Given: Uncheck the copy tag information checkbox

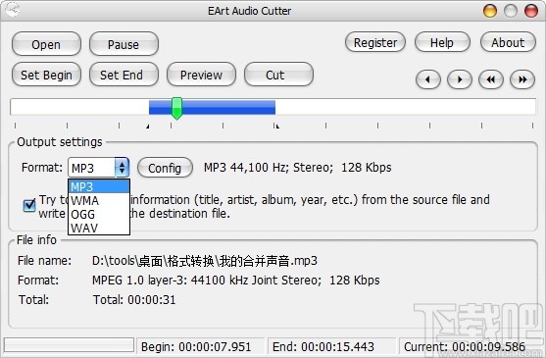Looking at the screenshot, I should pyautogui.click(x=29, y=205).
